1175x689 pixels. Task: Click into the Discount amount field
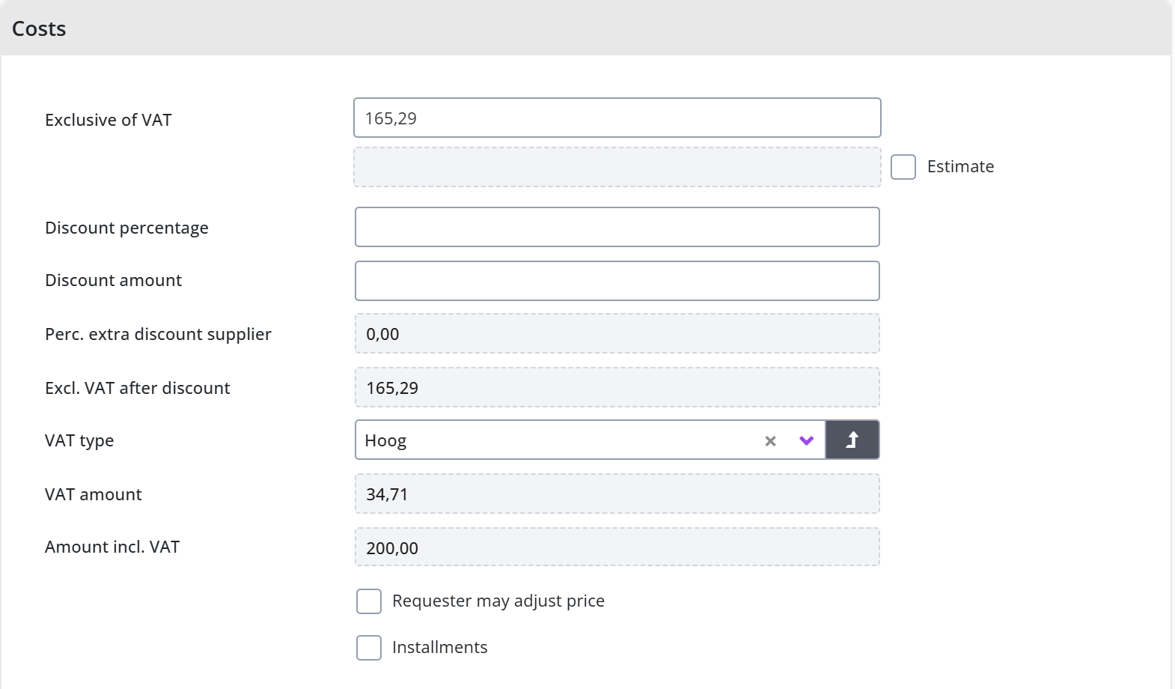[617, 281]
